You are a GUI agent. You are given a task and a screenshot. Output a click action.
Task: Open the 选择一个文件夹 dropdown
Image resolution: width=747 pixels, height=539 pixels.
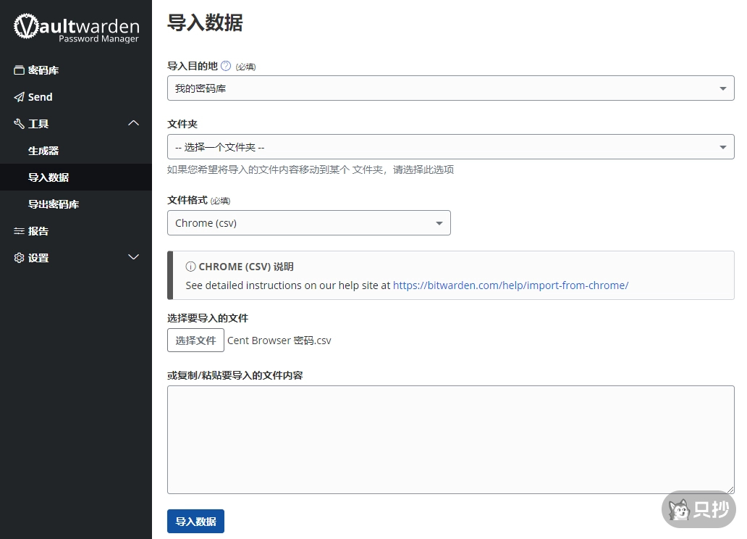coord(450,147)
